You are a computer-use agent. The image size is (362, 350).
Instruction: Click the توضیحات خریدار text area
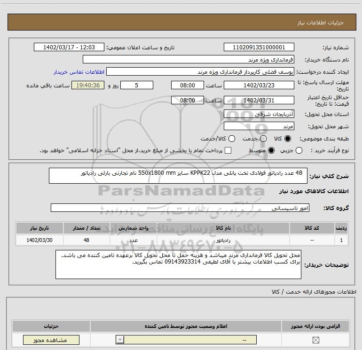coord(178,264)
